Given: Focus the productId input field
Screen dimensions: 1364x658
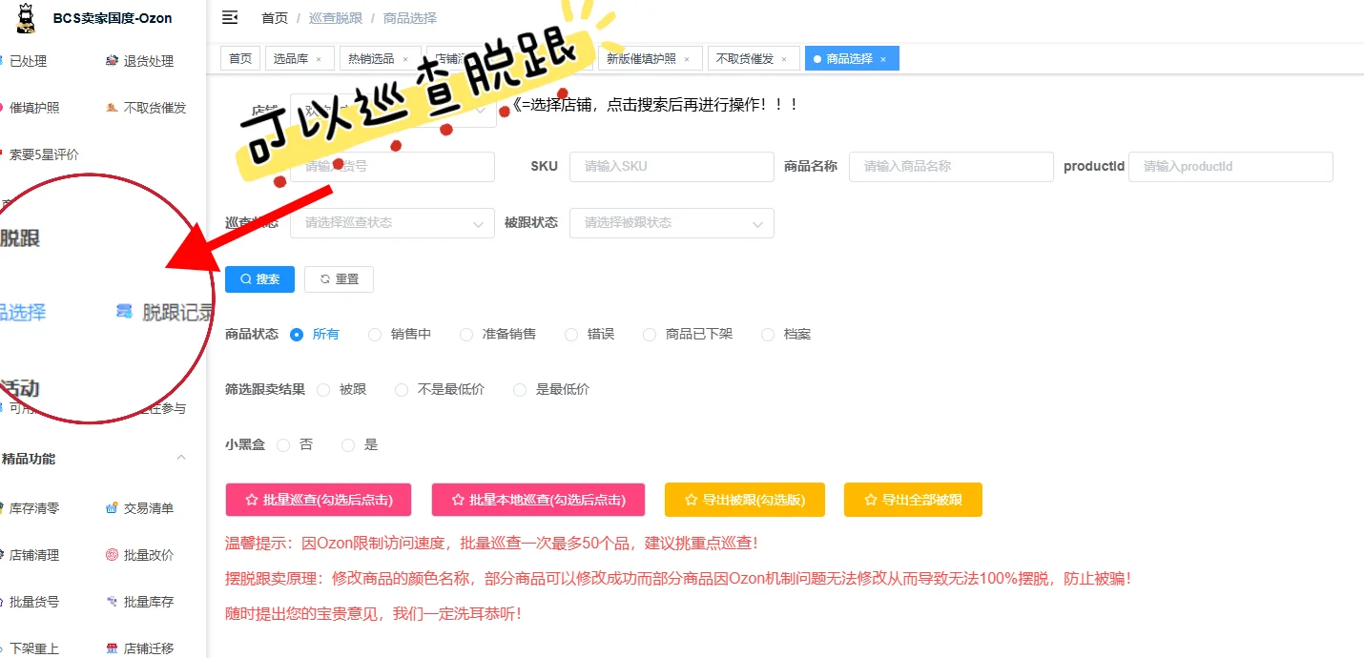Looking at the screenshot, I should pos(1230,167).
